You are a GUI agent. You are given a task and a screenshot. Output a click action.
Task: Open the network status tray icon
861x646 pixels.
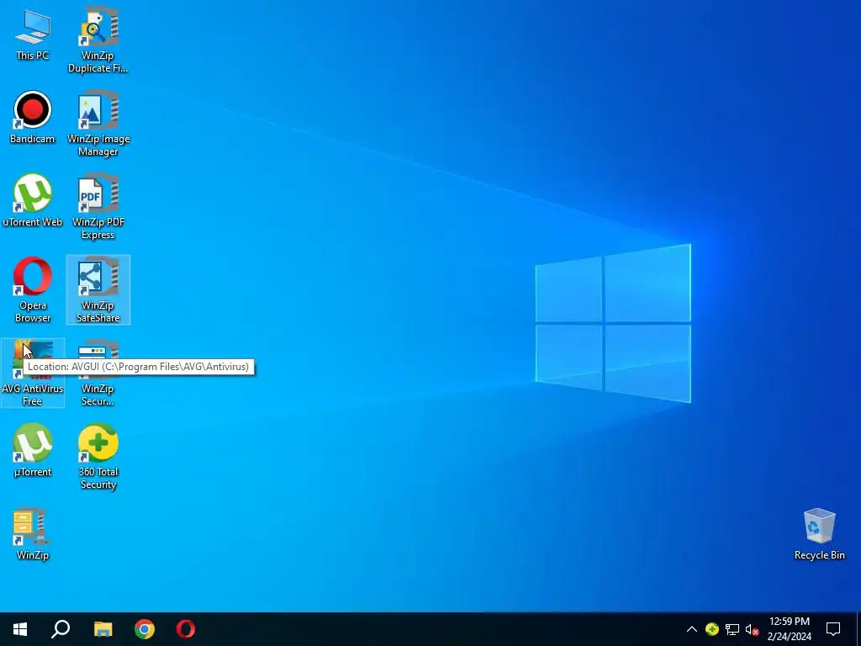[732, 629]
